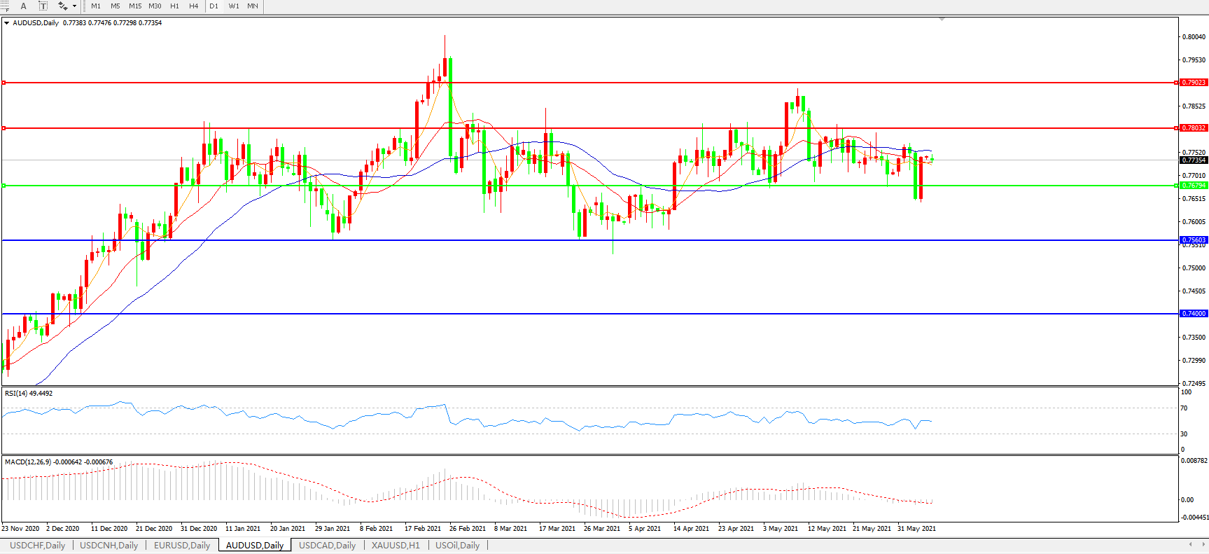This screenshot has height=554, width=1209.
Task: Click the arrows objects tool icon
Action: tap(62, 6)
